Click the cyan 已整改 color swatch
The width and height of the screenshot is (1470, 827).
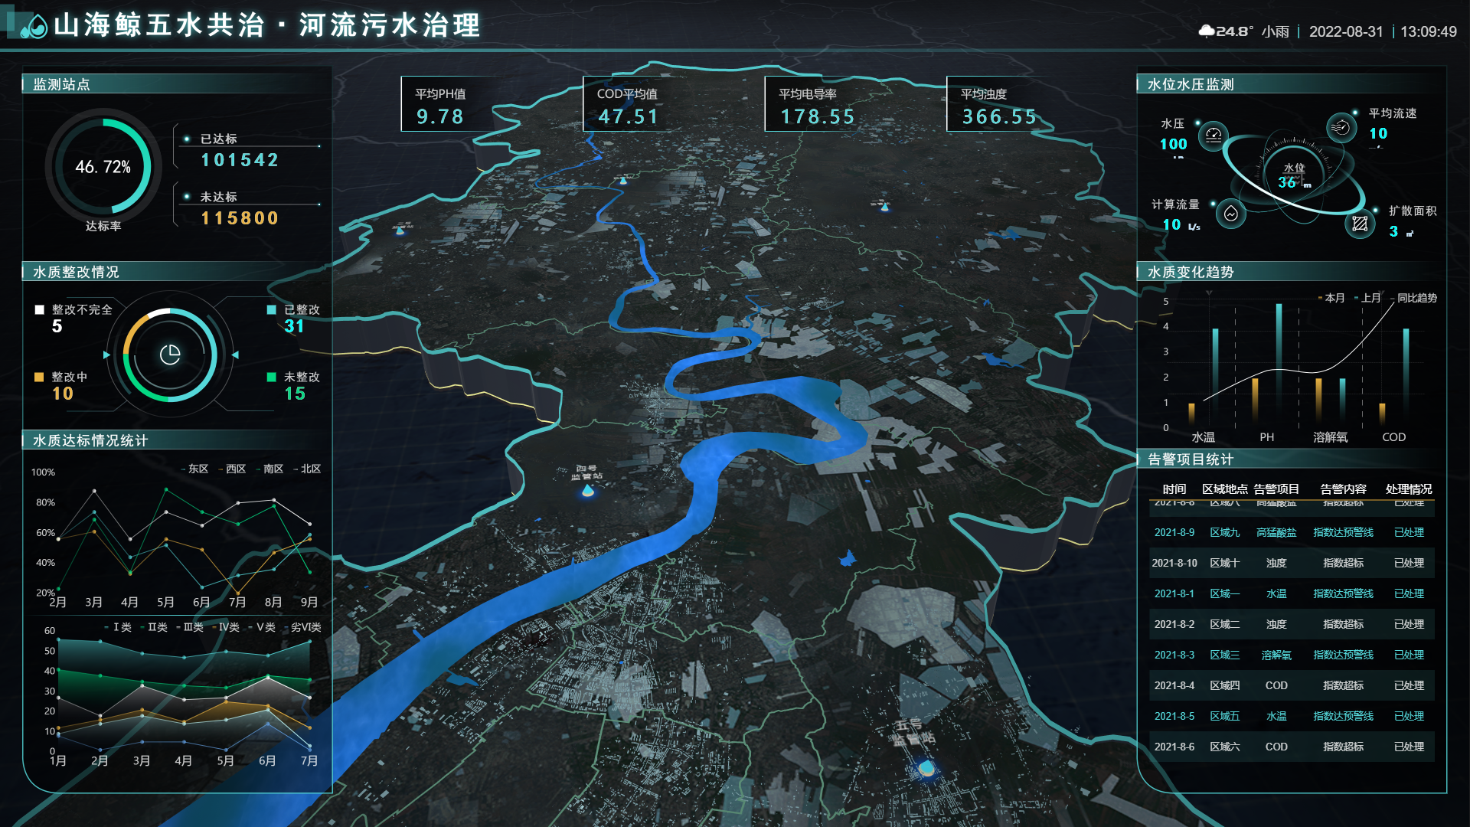[271, 310]
